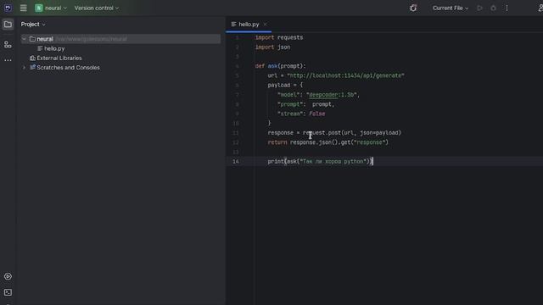Show more tool windows ellipsis
This screenshot has width=543, height=305.
tap(8, 60)
